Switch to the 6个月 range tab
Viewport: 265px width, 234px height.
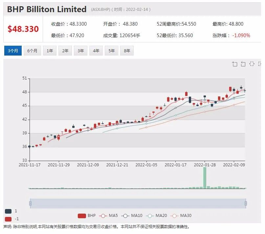tap(32, 51)
